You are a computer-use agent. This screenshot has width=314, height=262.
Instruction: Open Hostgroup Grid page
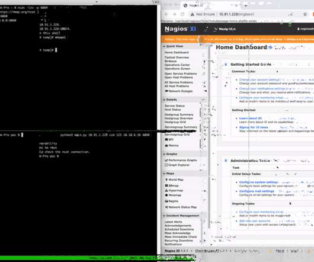175,122
